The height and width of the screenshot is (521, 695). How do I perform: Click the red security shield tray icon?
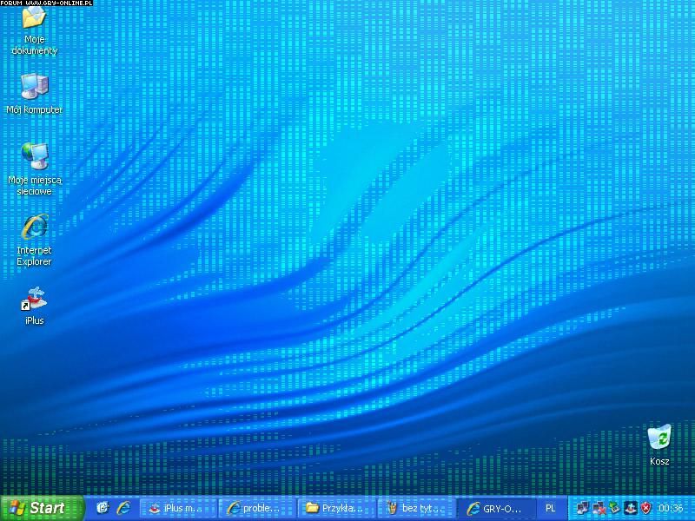[646, 508]
